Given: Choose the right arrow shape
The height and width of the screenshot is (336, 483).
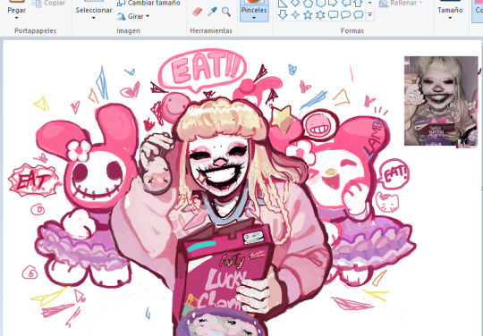Looking at the screenshot, I should (333, 3).
